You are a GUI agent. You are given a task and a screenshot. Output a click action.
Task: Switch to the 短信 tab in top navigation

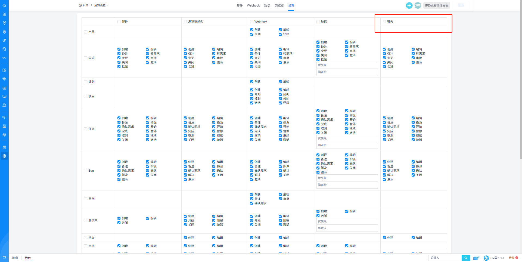click(267, 5)
